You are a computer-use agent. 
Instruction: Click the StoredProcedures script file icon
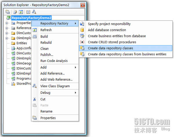[13, 84]
